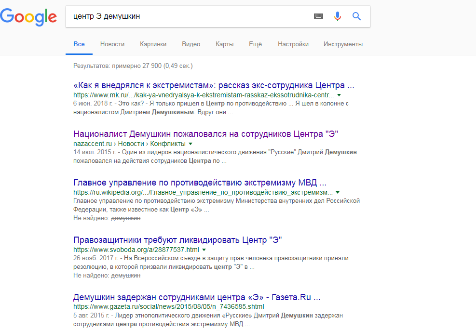Open the 'Видео' tab

tap(191, 44)
